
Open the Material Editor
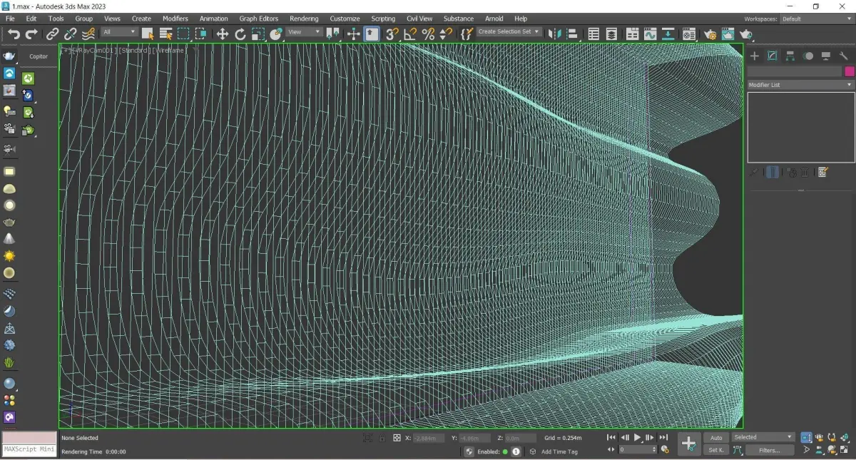click(688, 34)
